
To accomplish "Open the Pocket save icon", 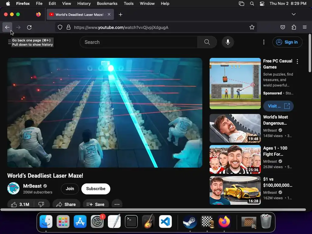I will (x=282, y=27).
